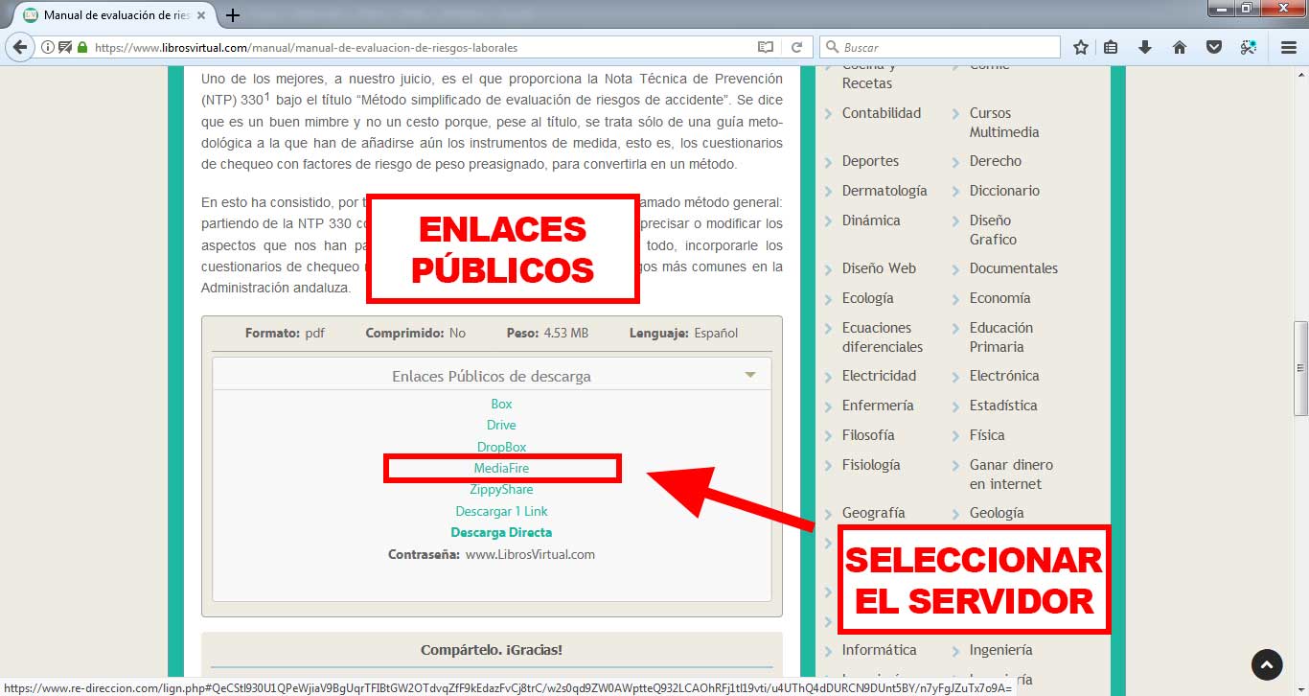This screenshot has height=696, width=1309.
Task: Click the Compártelo. ¡Gracias! heading
Action: click(492, 649)
